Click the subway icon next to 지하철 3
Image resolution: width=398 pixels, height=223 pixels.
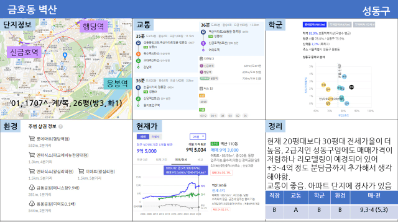[201, 59]
